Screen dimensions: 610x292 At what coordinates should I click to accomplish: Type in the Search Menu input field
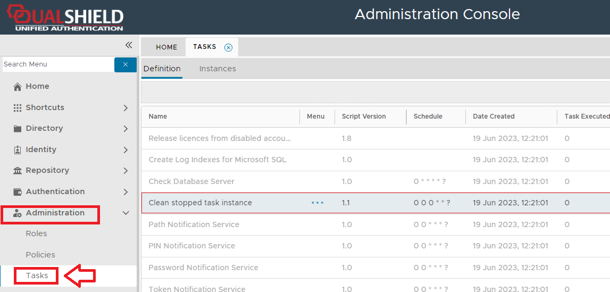[x=57, y=64]
